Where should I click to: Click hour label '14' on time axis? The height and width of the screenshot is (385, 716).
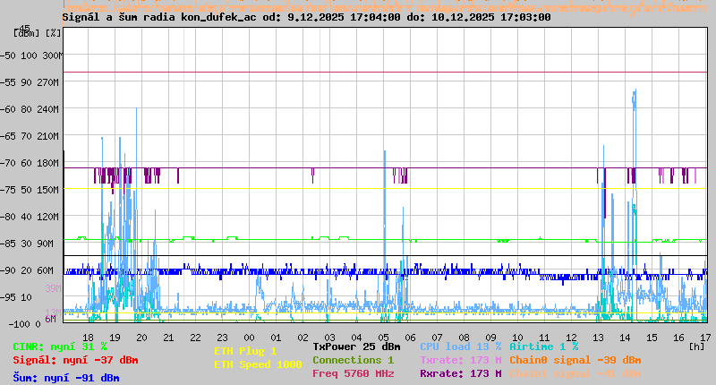[x=625, y=338]
